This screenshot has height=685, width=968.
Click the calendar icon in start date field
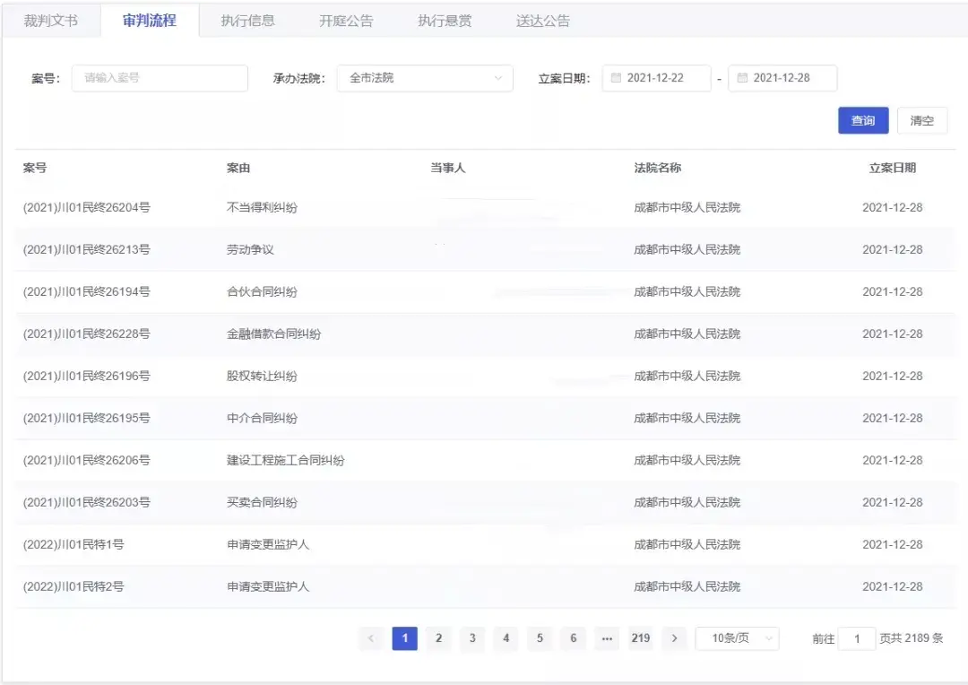pyautogui.click(x=616, y=78)
